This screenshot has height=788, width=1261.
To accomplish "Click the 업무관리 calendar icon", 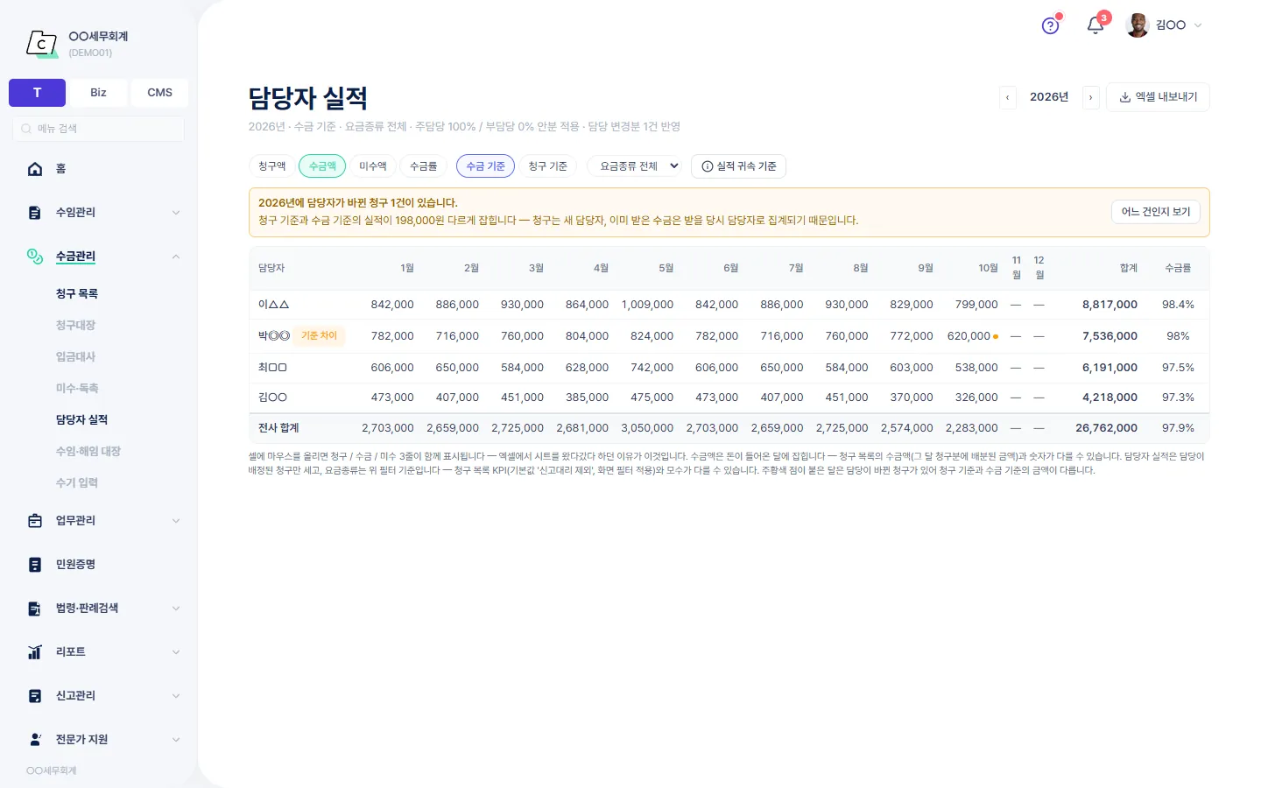I will (x=35, y=521).
